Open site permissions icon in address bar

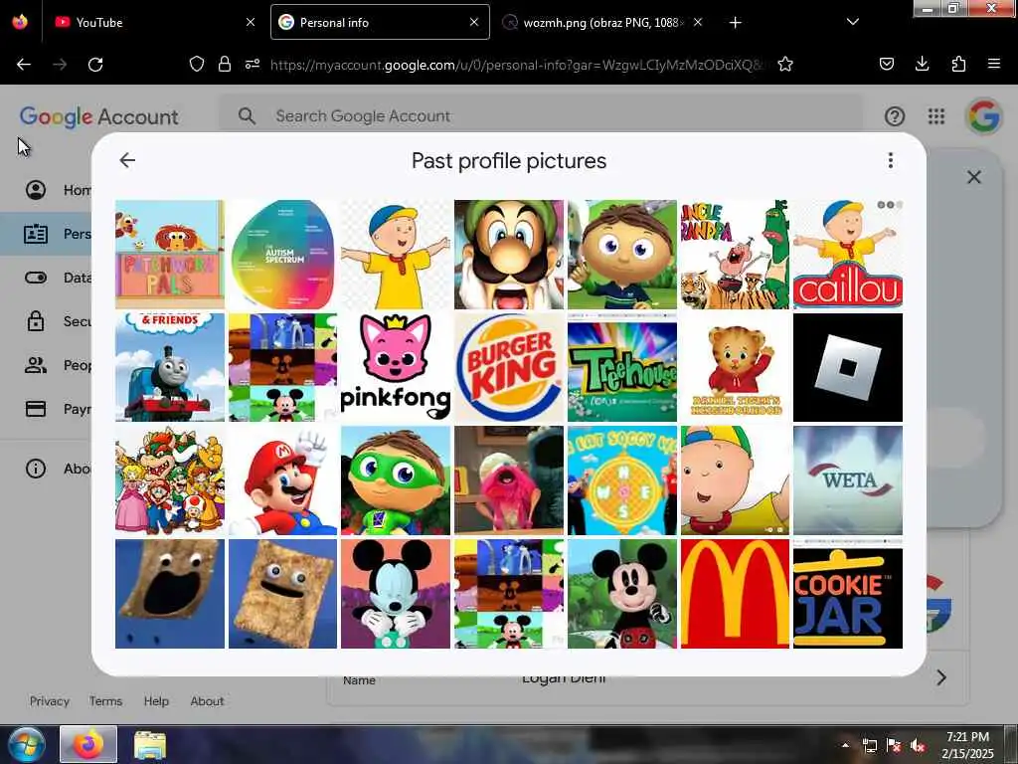click(252, 64)
